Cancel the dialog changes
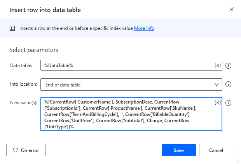The height and width of the screenshot is (164, 241). (x=216, y=150)
